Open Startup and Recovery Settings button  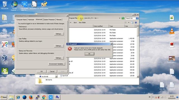[x=59, y=58]
